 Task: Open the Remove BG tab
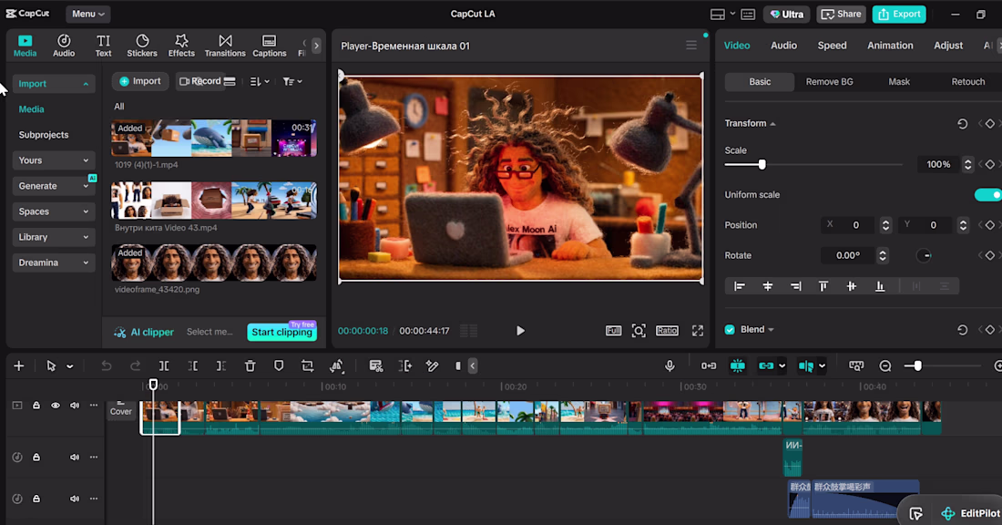pyautogui.click(x=830, y=82)
